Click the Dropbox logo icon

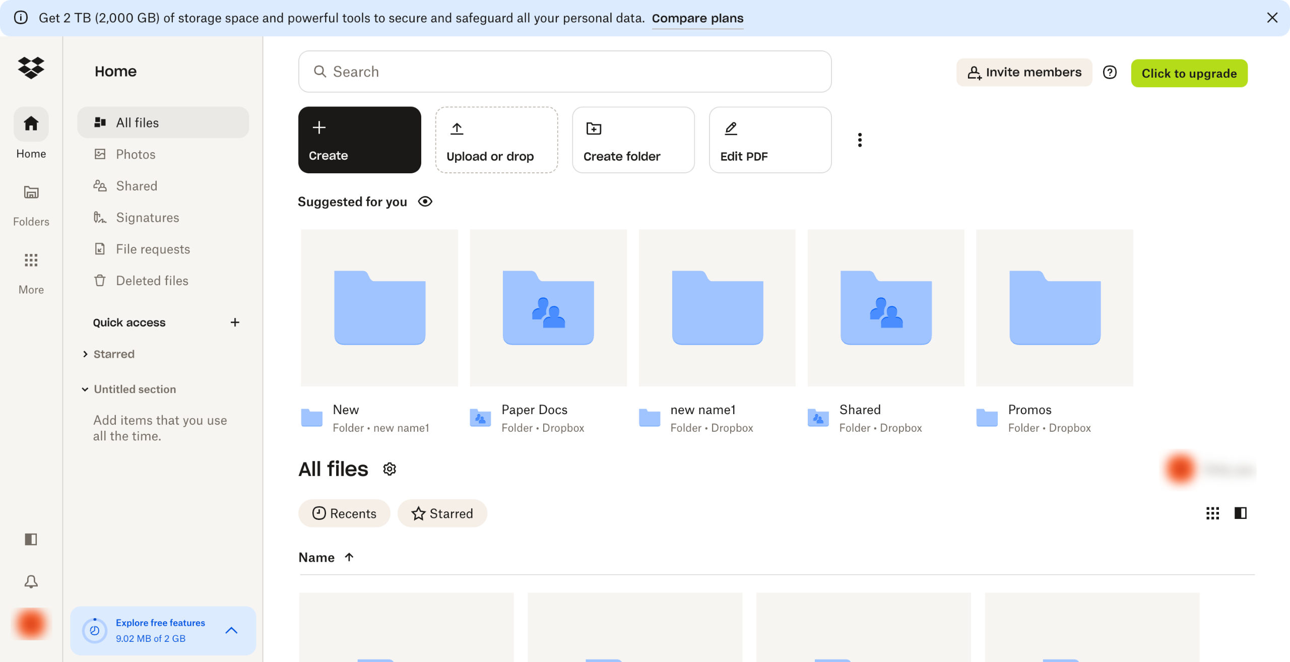31,68
